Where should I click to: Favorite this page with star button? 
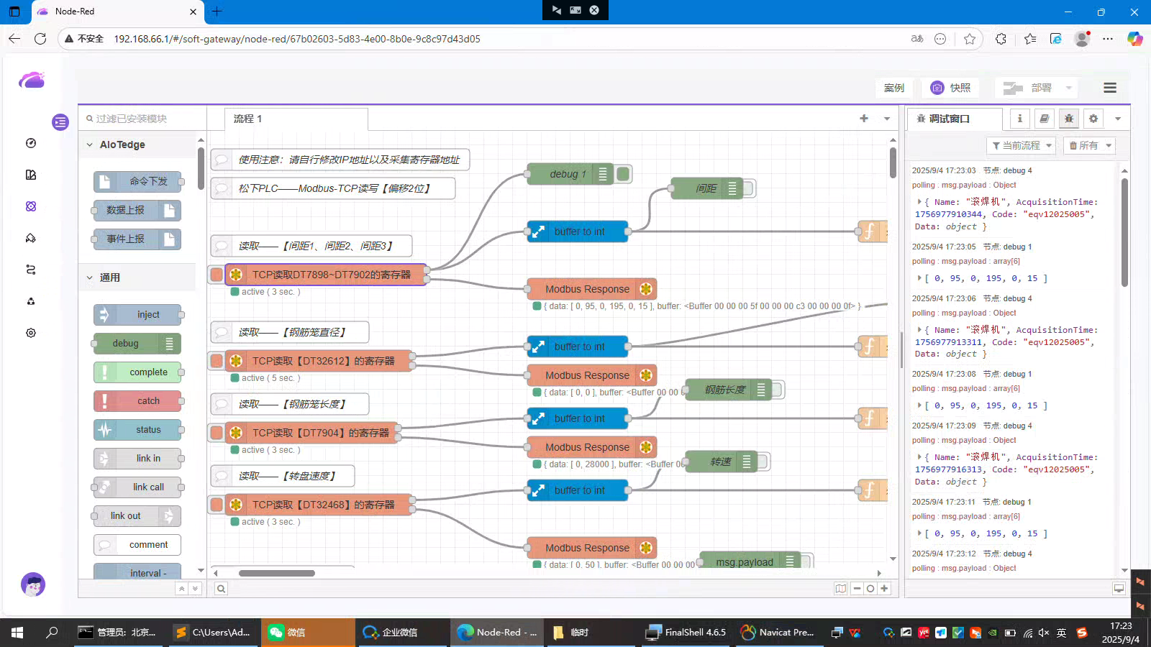pyautogui.click(x=970, y=39)
